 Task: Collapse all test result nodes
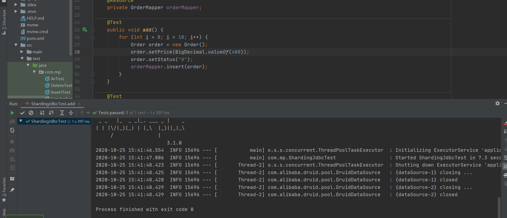point(71,113)
